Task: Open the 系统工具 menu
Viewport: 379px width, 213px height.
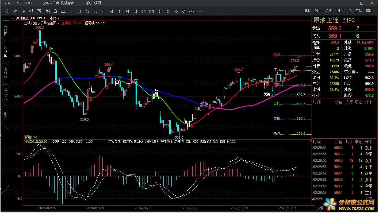Action: pyautogui.click(x=355, y=11)
